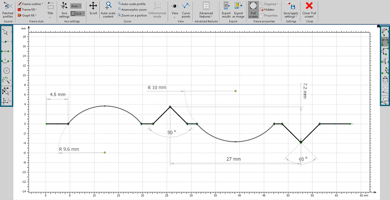Toggle the Full screen button
Image resolution: width=390 pixels, height=200 pixels.
pyautogui.click(x=253, y=10)
